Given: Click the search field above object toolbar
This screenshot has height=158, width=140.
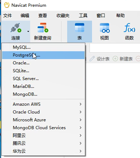Looking at the screenshot, I should click(x=115, y=48).
